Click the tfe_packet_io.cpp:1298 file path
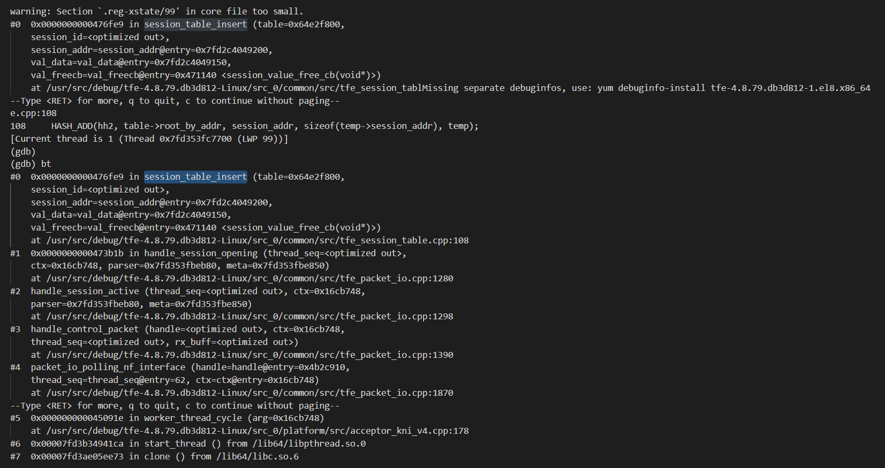The height and width of the screenshot is (468, 885). [x=249, y=317]
